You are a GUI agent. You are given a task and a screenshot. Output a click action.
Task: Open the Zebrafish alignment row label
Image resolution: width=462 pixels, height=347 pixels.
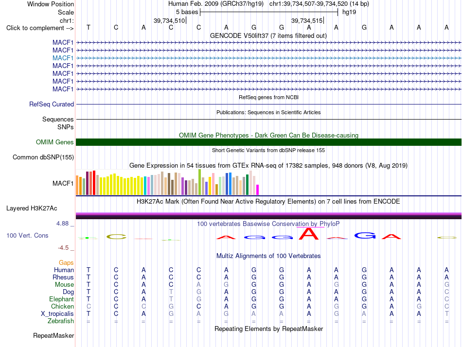[x=61, y=321]
